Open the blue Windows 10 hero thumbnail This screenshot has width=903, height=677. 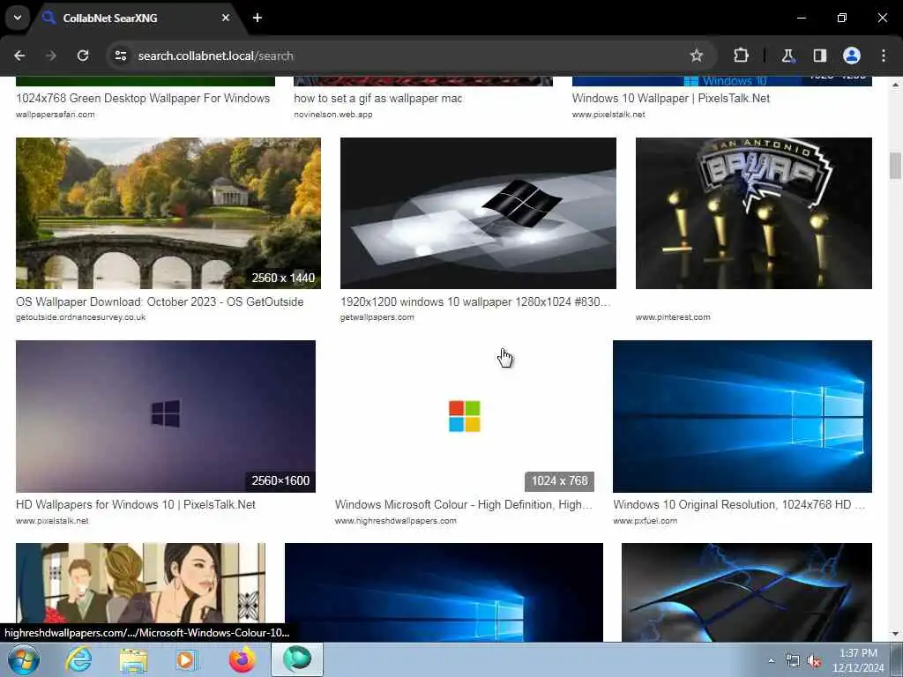(743, 416)
